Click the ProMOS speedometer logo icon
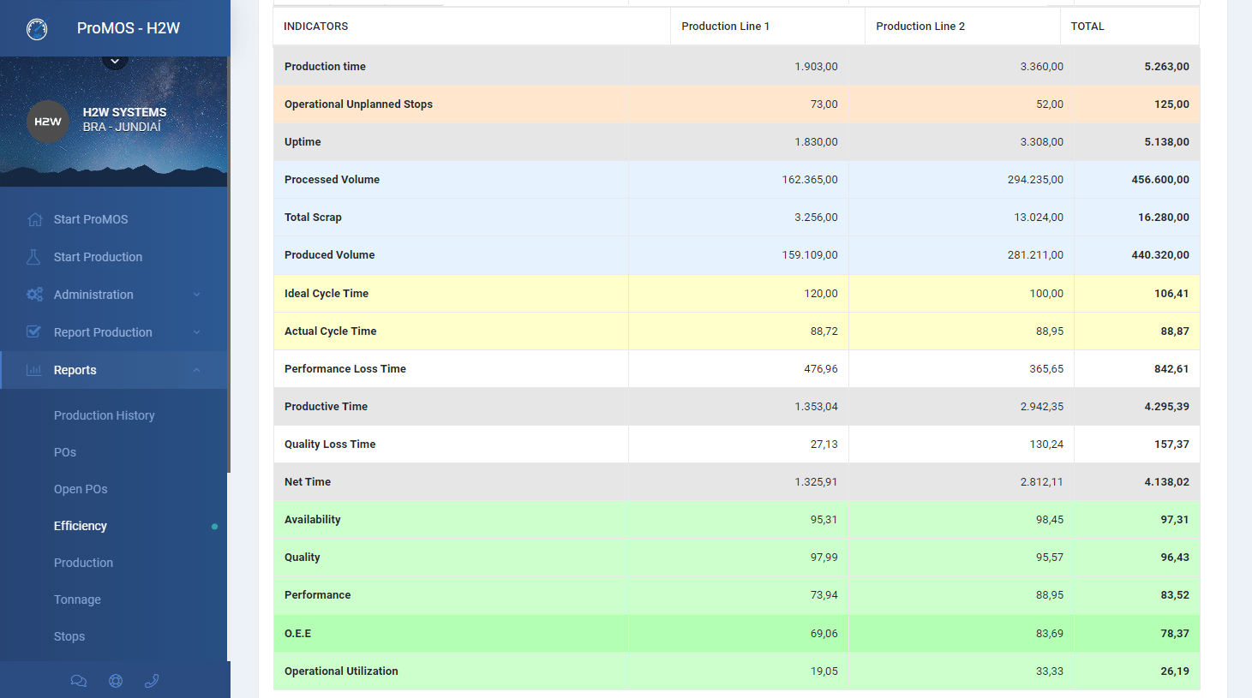 point(37,29)
